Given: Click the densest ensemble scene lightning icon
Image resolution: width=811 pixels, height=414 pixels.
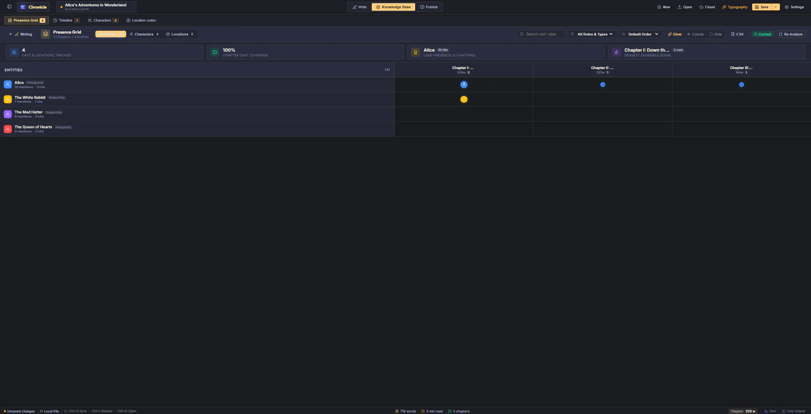Looking at the screenshot, I should pyautogui.click(x=616, y=52).
